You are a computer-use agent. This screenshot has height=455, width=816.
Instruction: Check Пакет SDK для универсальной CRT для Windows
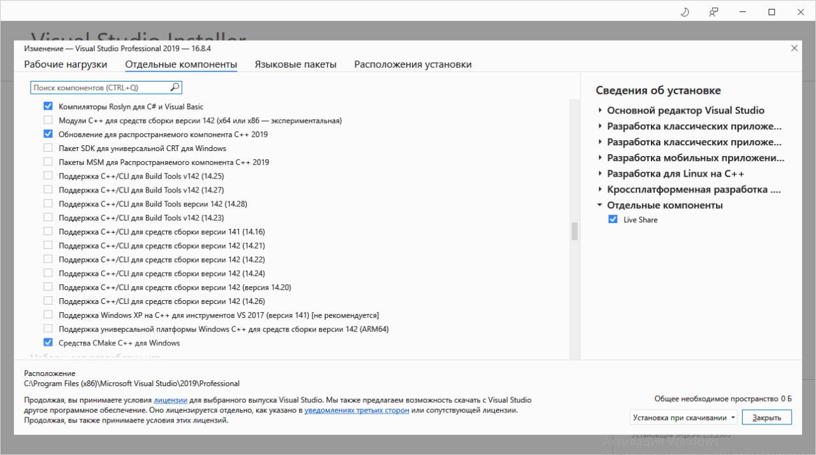48,148
